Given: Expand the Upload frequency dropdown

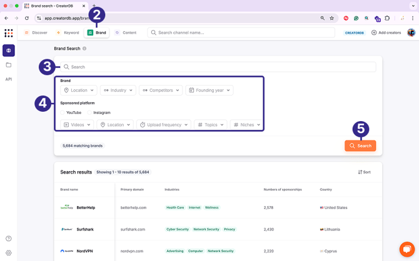Looking at the screenshot, I should (164, 125).
